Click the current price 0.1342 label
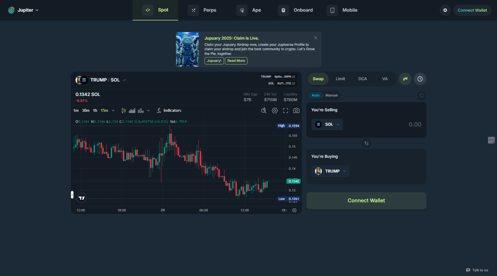Image resolution: width=497 pixels, height=276 pixels. (x=294, y=181)
